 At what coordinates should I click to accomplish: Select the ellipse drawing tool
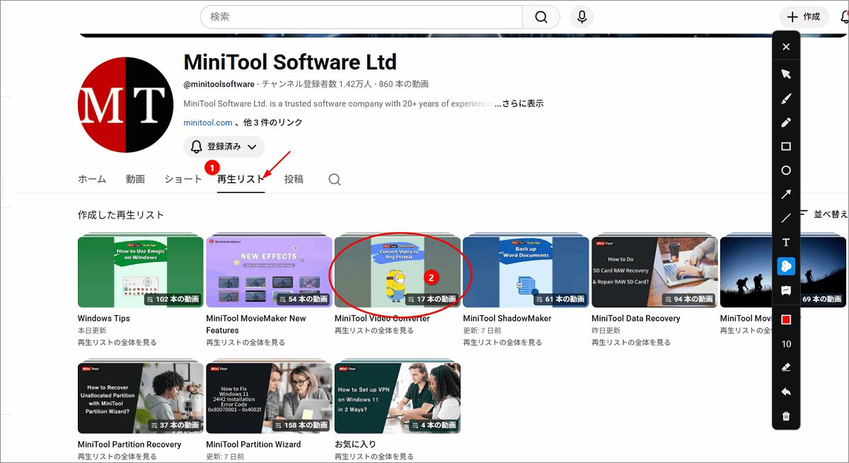[x=785, y=171]
